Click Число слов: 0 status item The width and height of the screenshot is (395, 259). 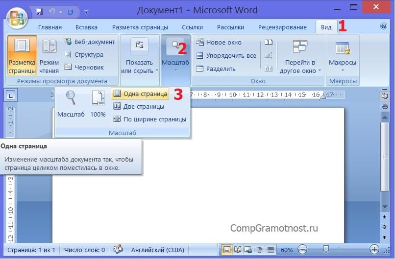tap(84, 250)
